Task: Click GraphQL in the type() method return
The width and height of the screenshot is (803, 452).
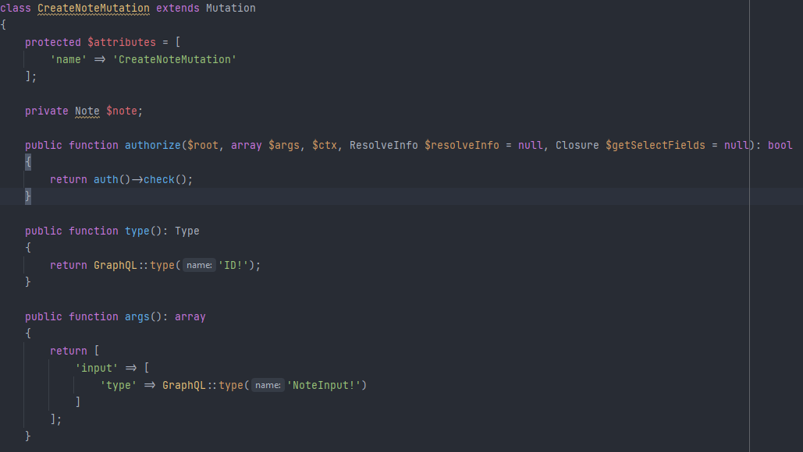Action: [115, 266]
